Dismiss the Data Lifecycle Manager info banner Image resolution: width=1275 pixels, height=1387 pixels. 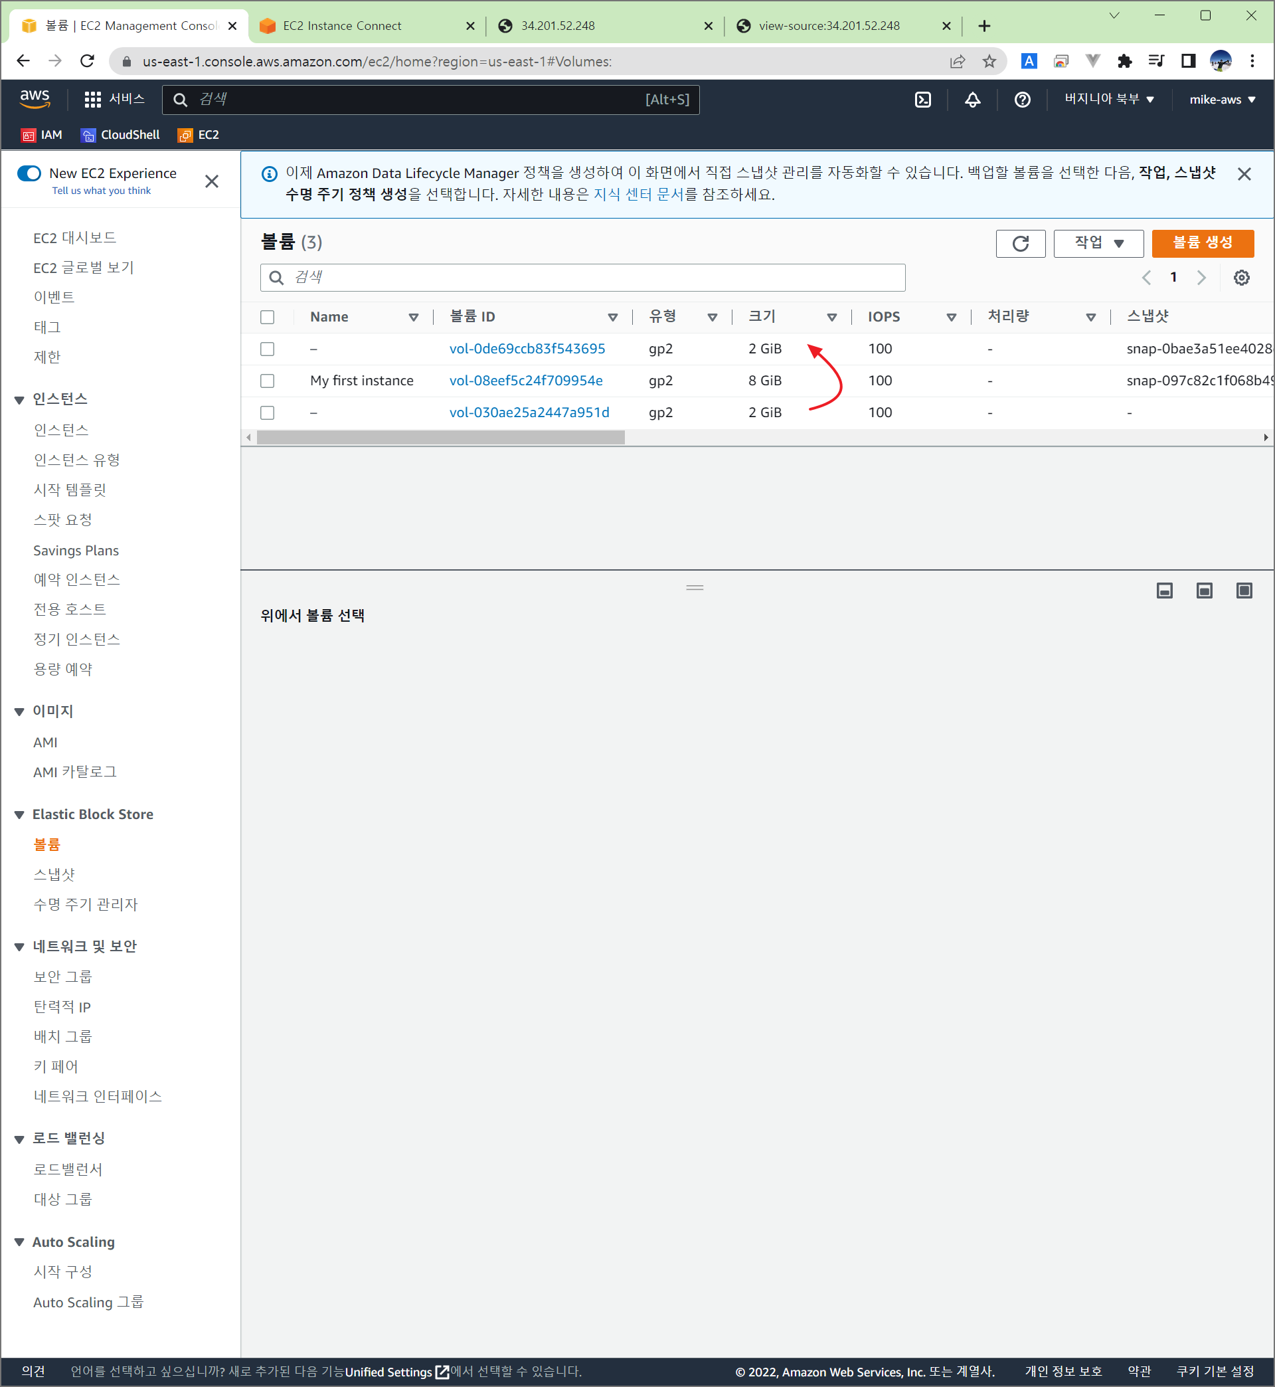(x=1243, y=174)
